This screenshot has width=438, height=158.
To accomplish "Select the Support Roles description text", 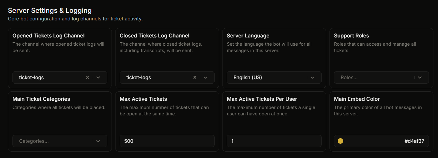I will coord(375,47).
